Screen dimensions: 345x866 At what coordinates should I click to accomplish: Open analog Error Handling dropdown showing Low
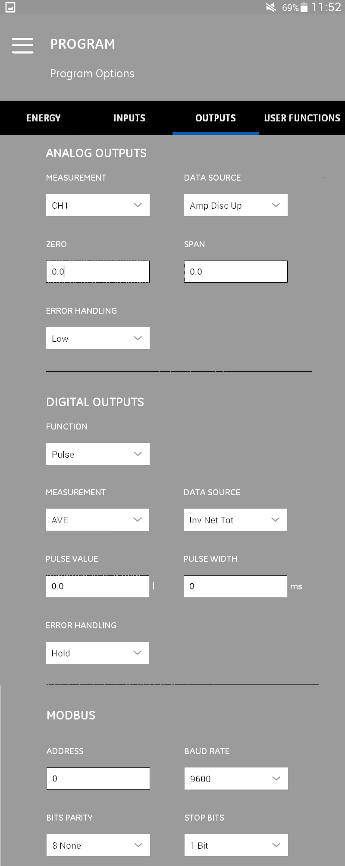[98, 338]
